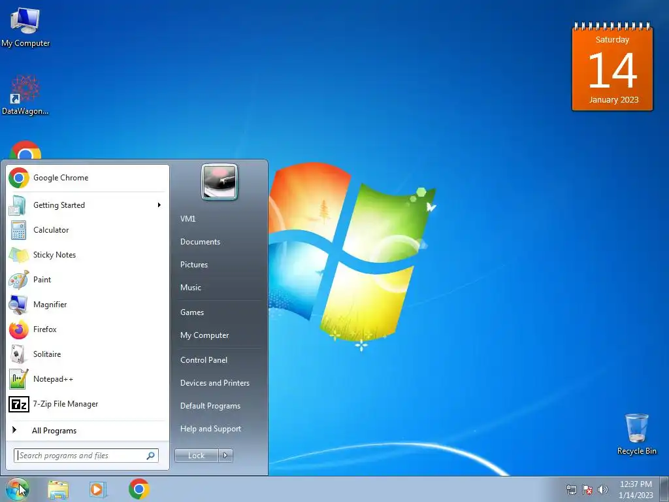Open Help and Support
The image size is (669, 502).
pos(211,429)
